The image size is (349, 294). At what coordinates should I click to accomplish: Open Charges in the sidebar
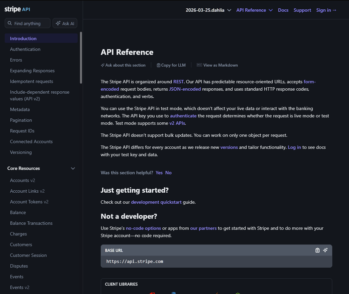point(18,234)
